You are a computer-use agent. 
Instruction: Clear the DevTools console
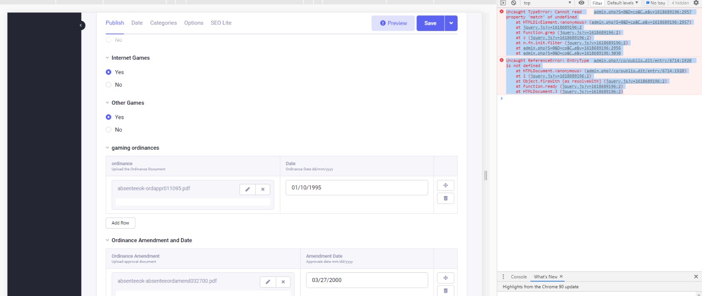click(513, 3)
